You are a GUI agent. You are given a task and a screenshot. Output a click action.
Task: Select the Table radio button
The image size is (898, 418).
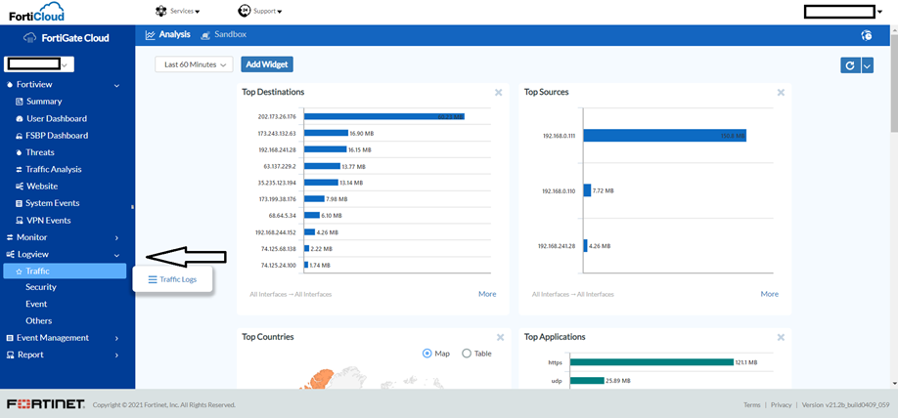point(467,354)
